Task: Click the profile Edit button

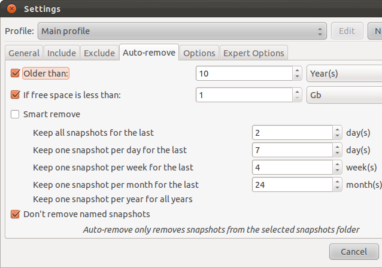Action: (347, 31)
